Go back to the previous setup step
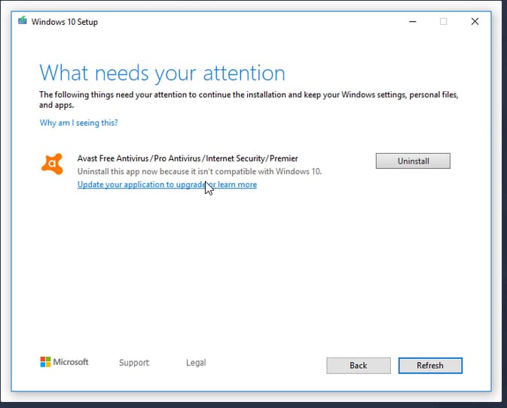507x408 pixels. click(359, 366)
